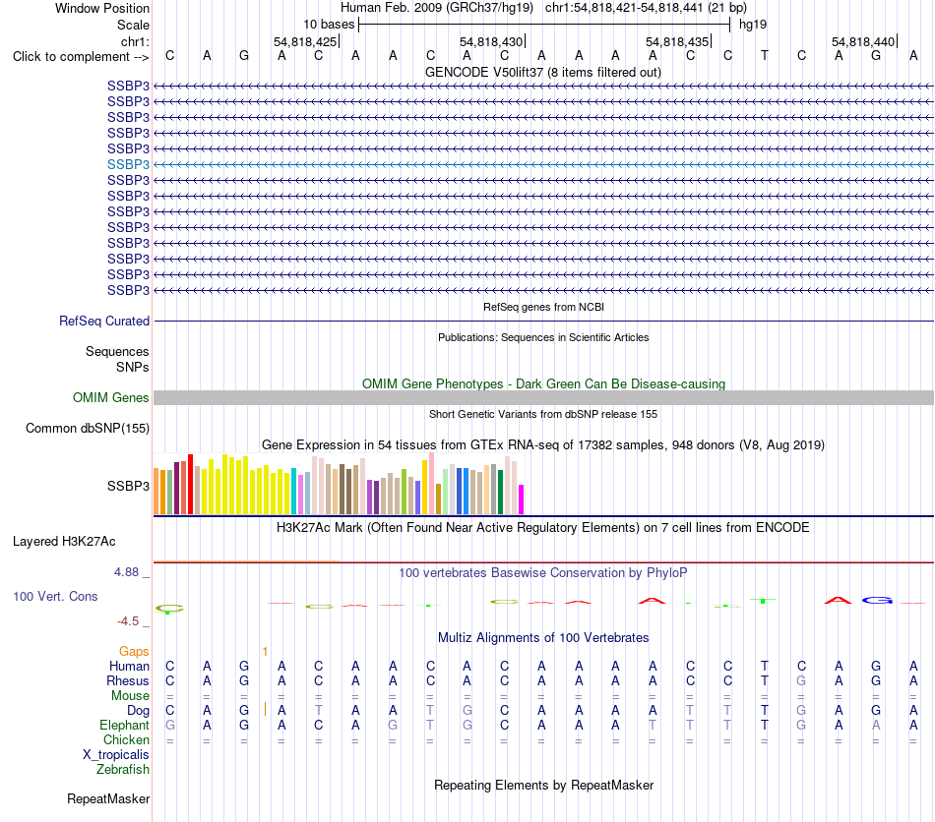935x822 pixels.
Task: Click the 'chr1:54,818,421-54,818,441 (21 bp)' position text
Action: tap(646, 8)
